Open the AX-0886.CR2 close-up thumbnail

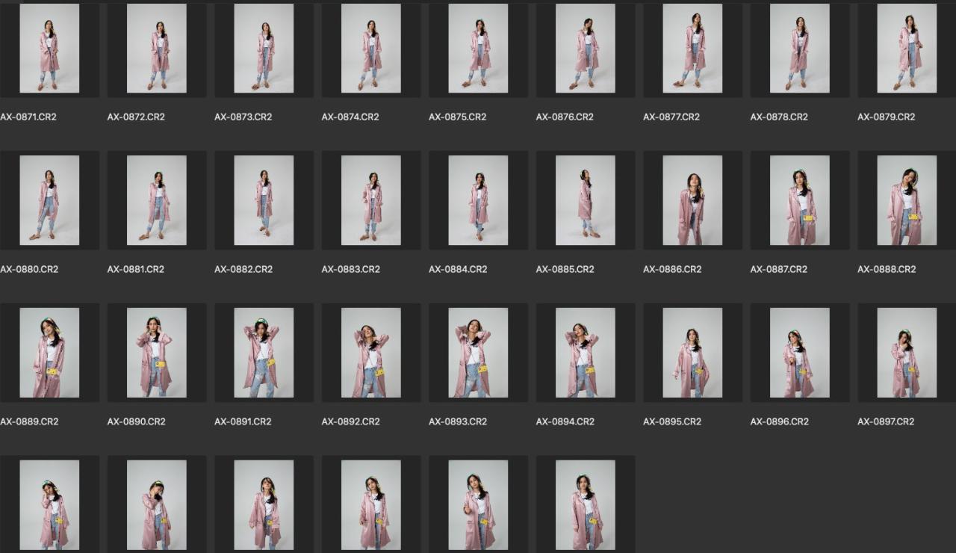pyautogui.click(x=692, y=200)
